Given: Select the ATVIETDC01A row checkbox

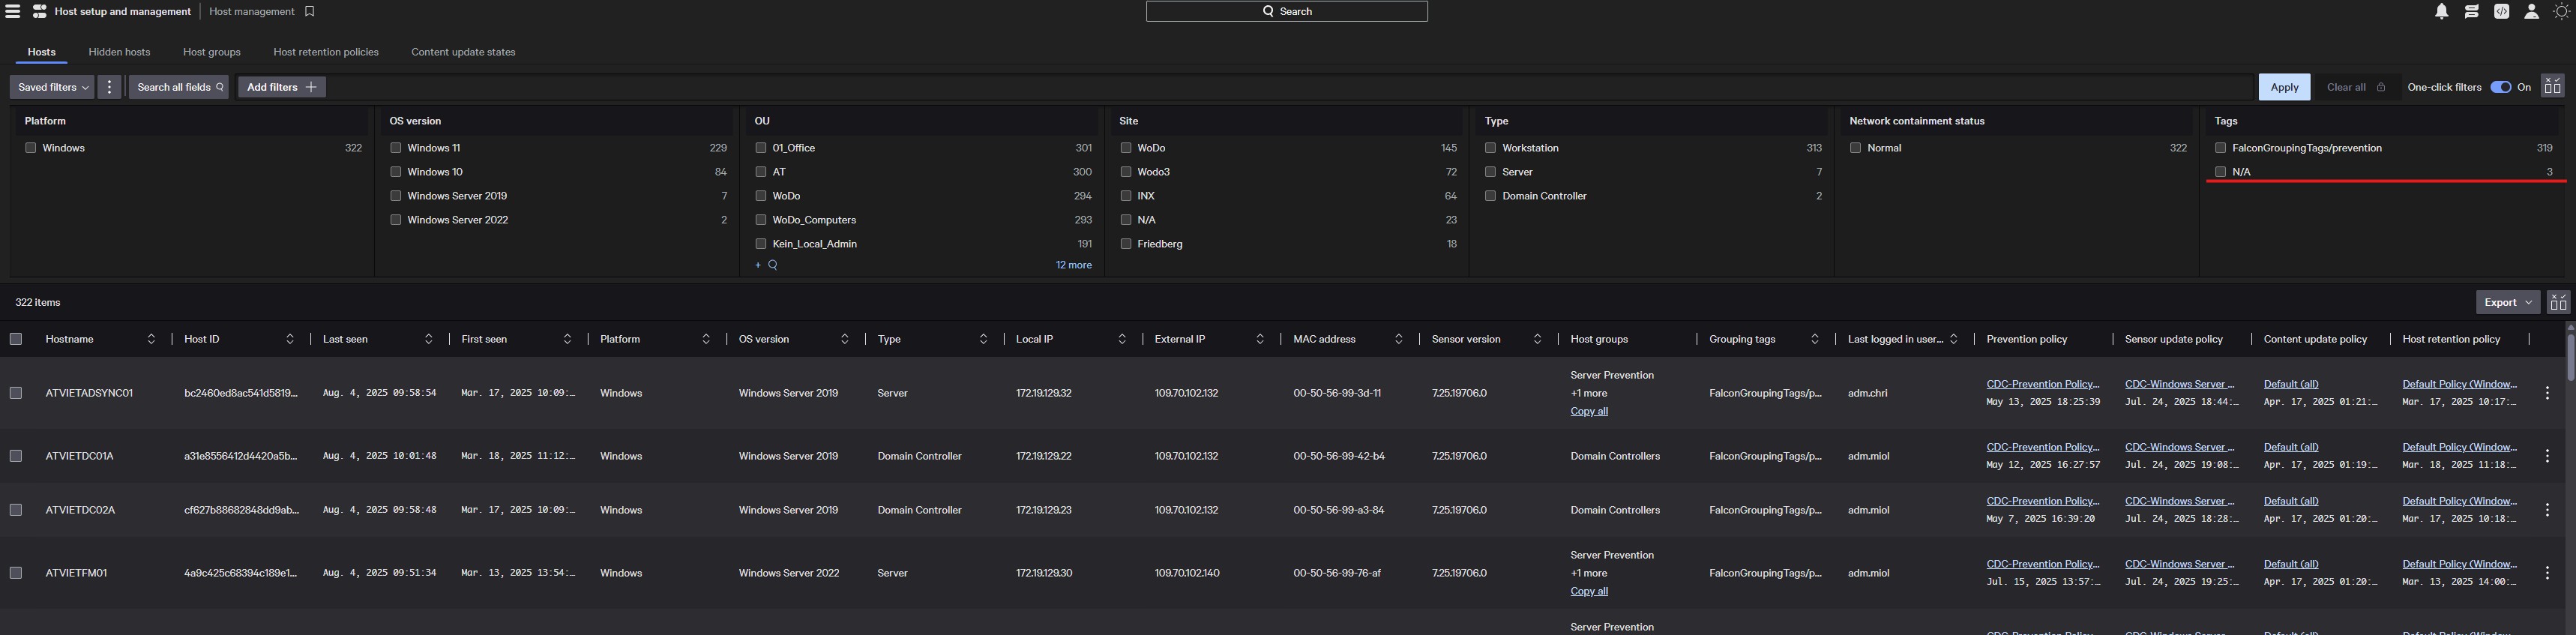Looking at the screenshot, I should (x=16, y=456).
